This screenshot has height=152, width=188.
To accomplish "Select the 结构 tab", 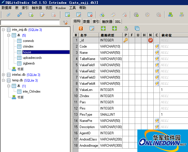I will (77, 21).
